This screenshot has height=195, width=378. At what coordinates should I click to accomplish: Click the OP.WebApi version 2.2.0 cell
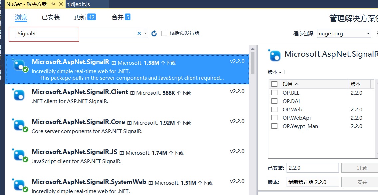point(357,118)
